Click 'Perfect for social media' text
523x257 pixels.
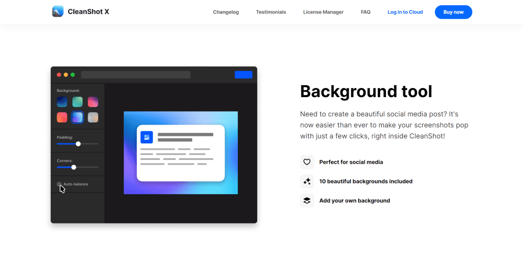click(x=351, y=162)
